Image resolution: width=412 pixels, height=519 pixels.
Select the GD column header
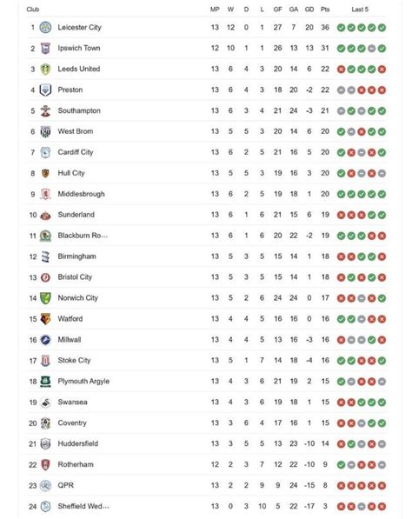[x=309, y=10]
